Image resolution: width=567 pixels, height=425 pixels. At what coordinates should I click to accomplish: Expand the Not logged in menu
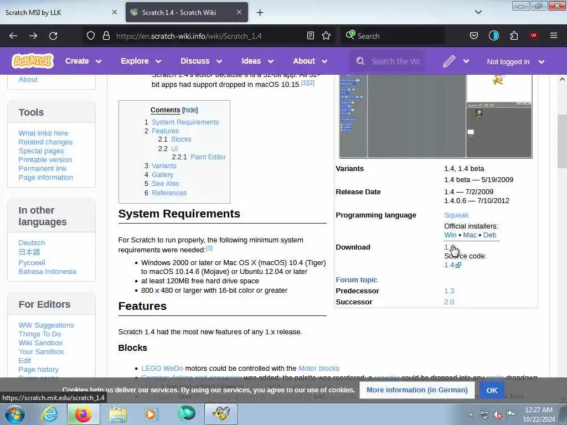click(516, 62)
